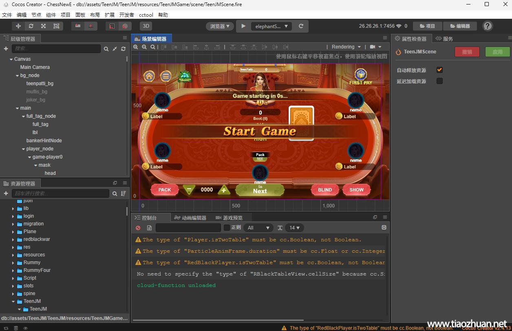Screen dimensions: 512x331
Task: Click the refresh preview icon
Action: pyautogui.click(x=301, y=26)
